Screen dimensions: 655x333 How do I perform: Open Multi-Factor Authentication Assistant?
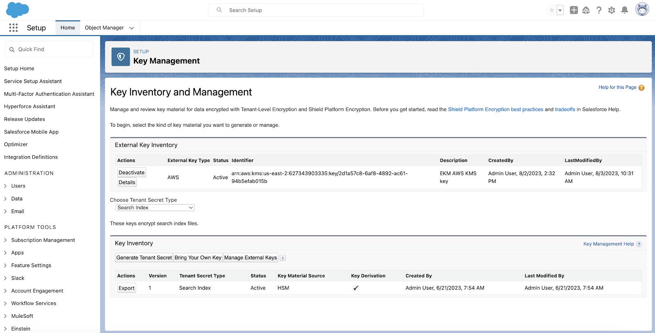[x=49, y=94]
